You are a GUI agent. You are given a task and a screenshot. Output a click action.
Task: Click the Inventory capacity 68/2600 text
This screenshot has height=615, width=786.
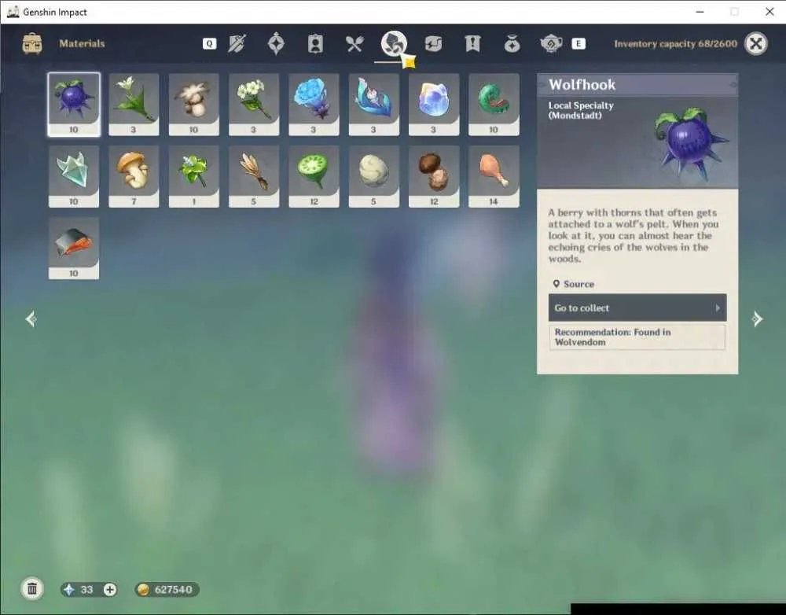676,43
